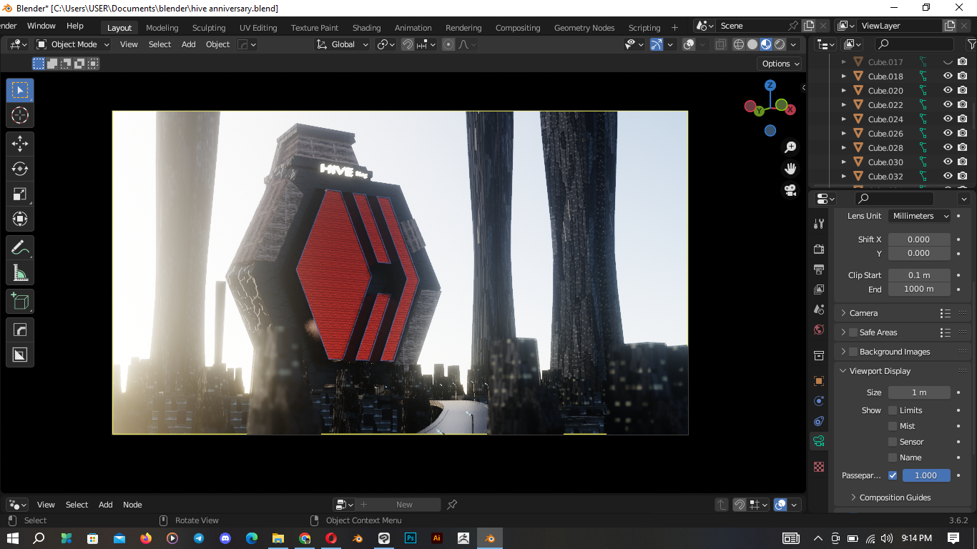
Task: Open the Object properties tab
Action: 819,381
